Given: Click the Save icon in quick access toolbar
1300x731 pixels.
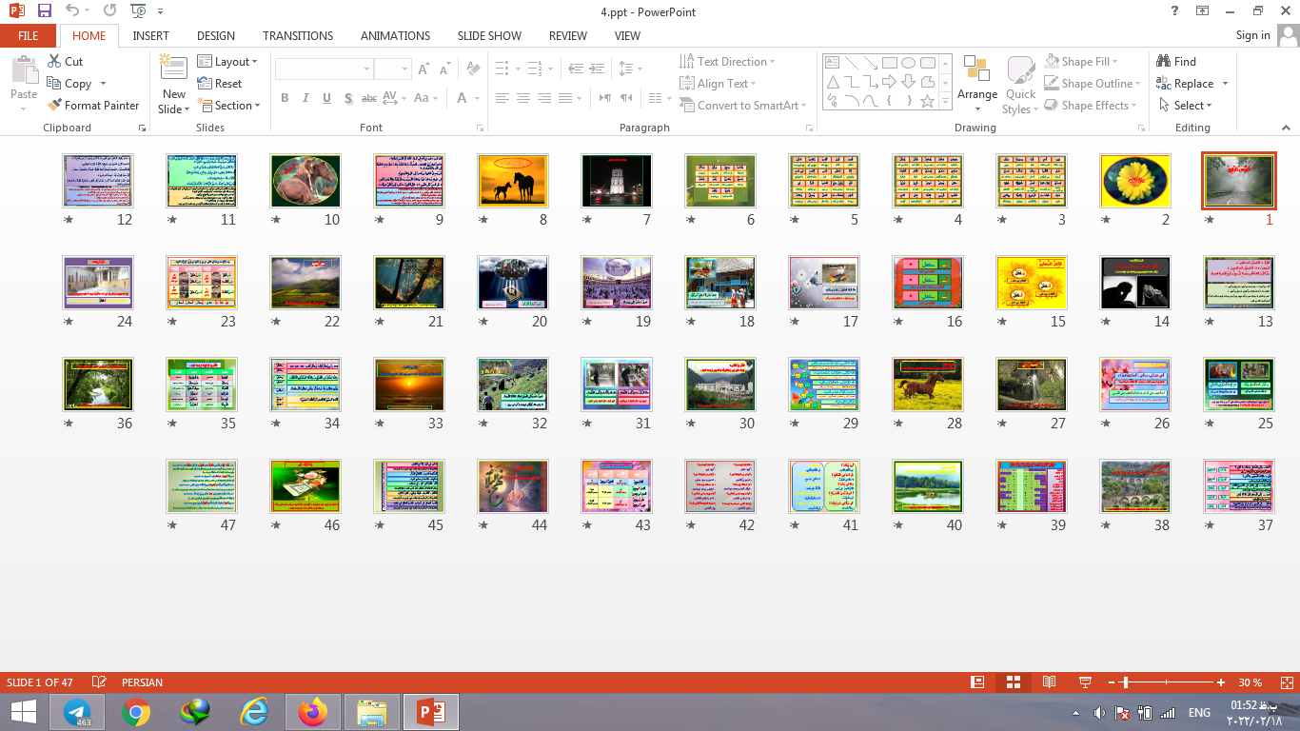Looking at the screenshot, I should coord(45,11).
